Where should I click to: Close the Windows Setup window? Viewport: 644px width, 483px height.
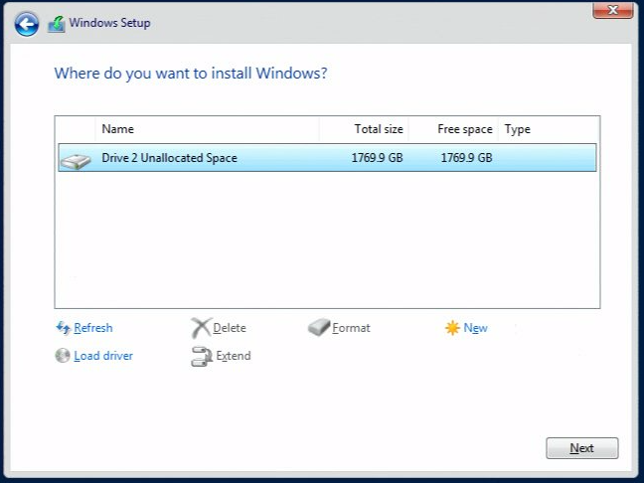click(613, 10)
